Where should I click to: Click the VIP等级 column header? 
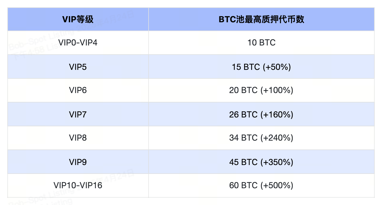[78, 19]
